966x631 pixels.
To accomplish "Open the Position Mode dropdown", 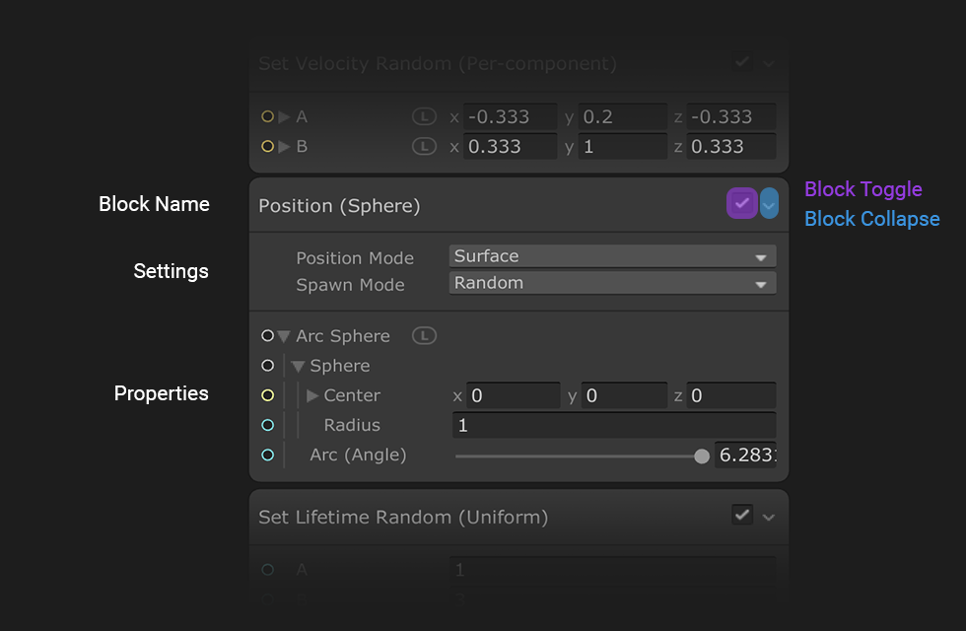I will (x=612, y=256).
